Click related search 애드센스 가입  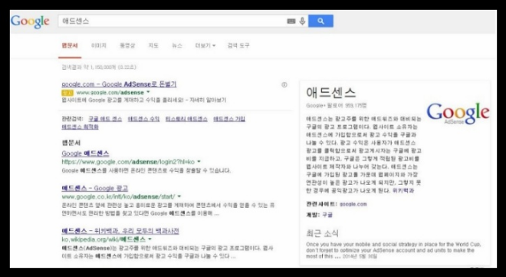point(229,119)
